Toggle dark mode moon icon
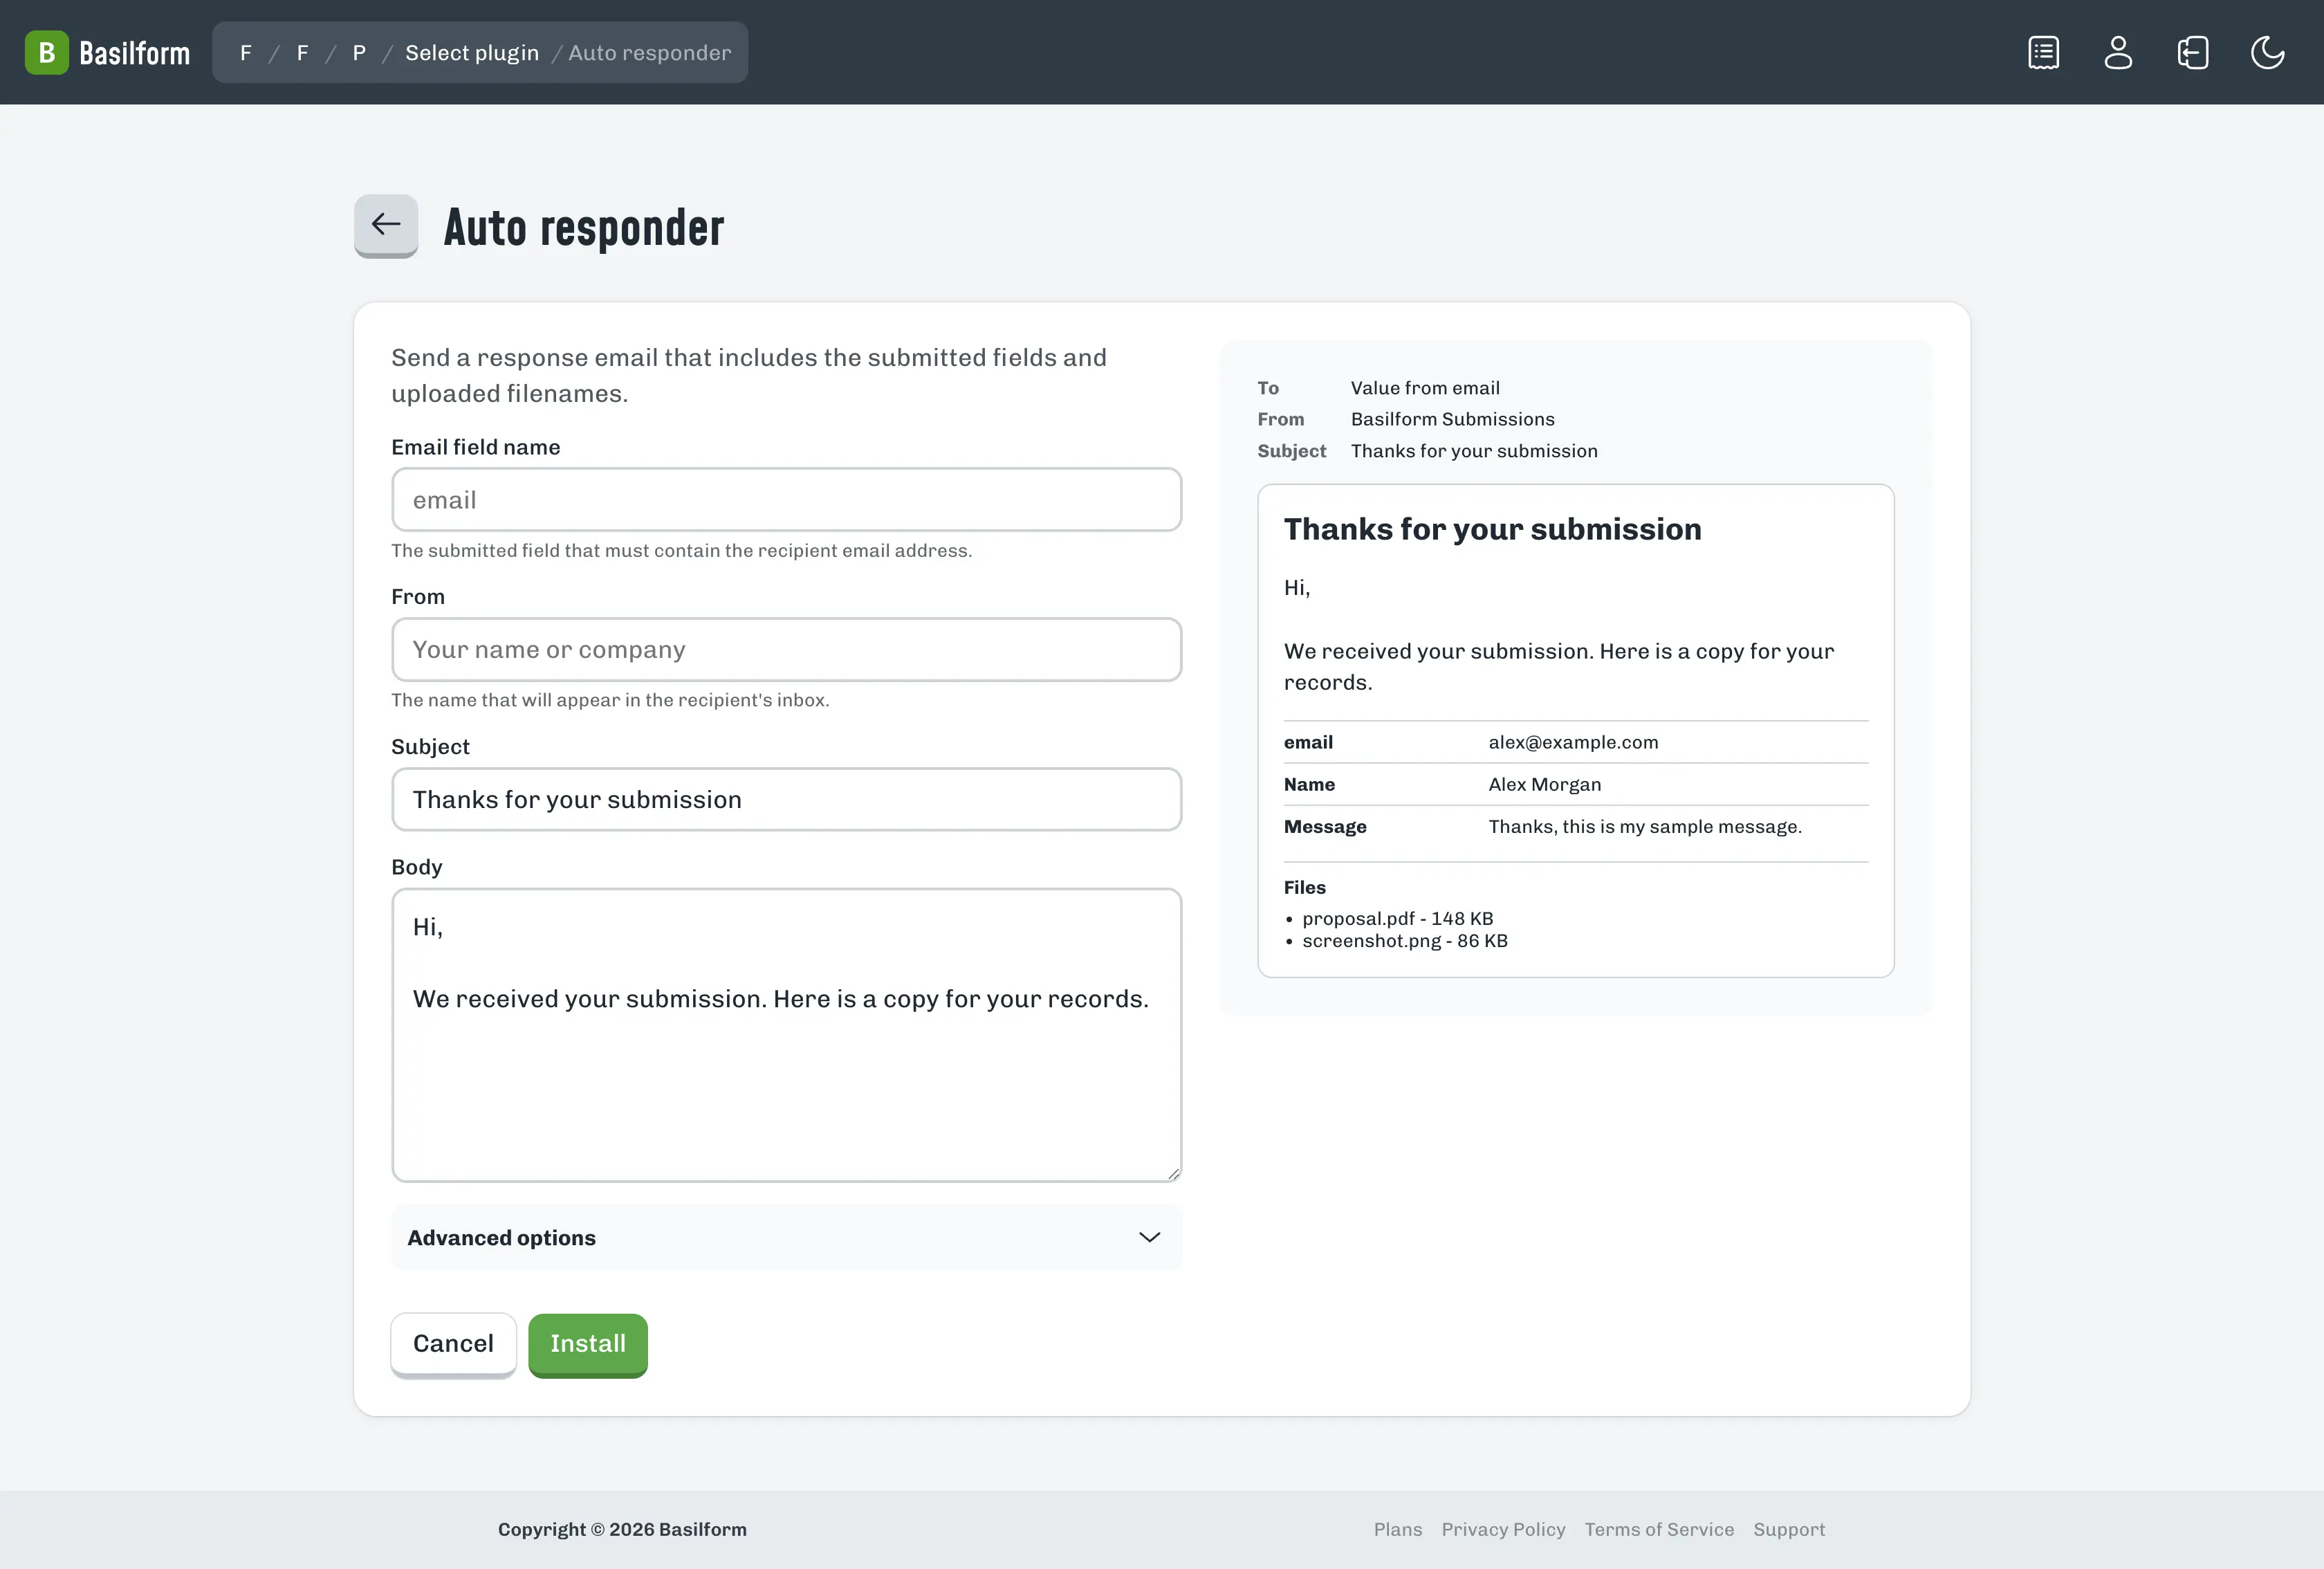Viewport: 2324px width, 1569px height. (2267, 53)
